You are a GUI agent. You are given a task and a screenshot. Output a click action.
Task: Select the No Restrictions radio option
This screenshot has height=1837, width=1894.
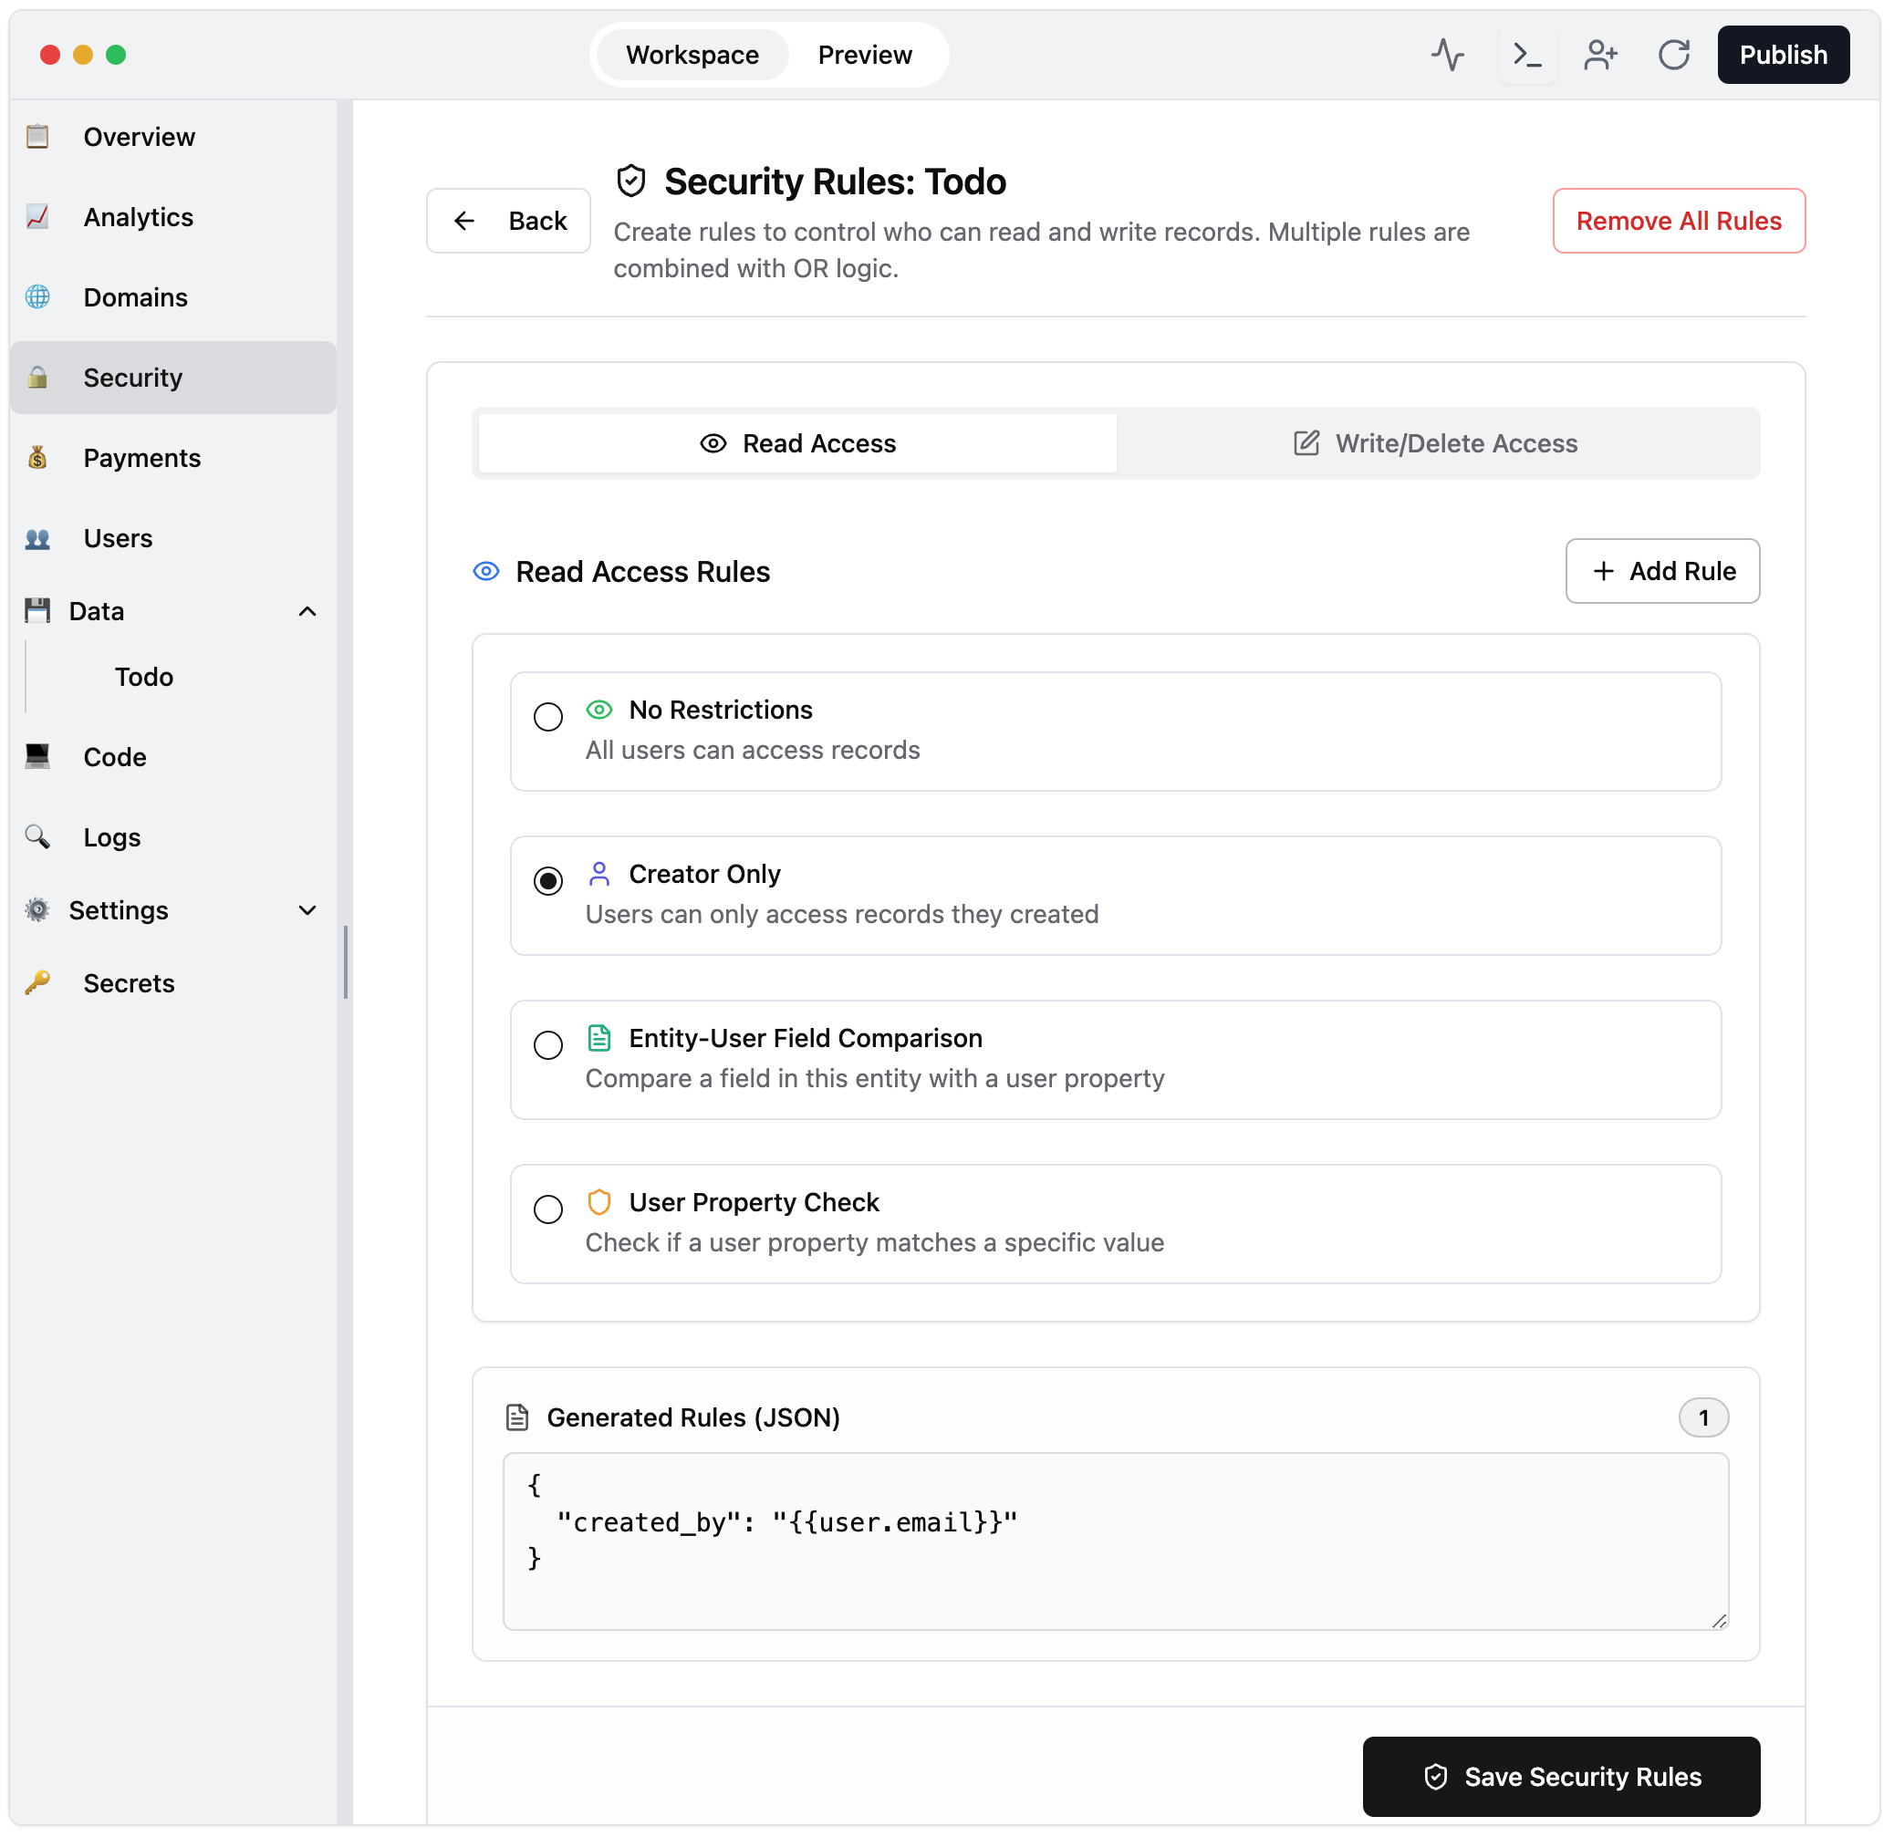[548, 717]
